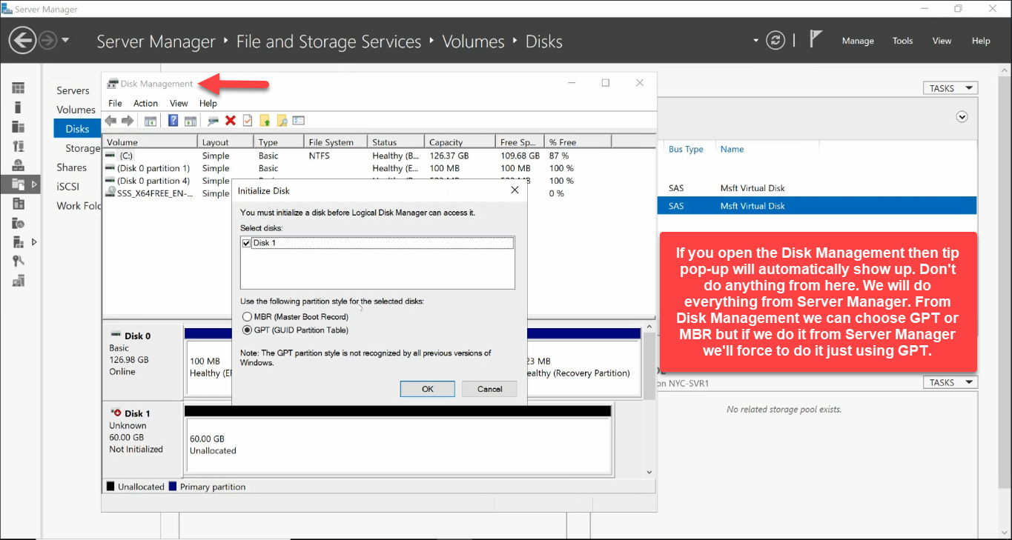Expand the arrow beside the lower sidebar role icon
Screen dimensions: 1012x540
click(34, 242)
